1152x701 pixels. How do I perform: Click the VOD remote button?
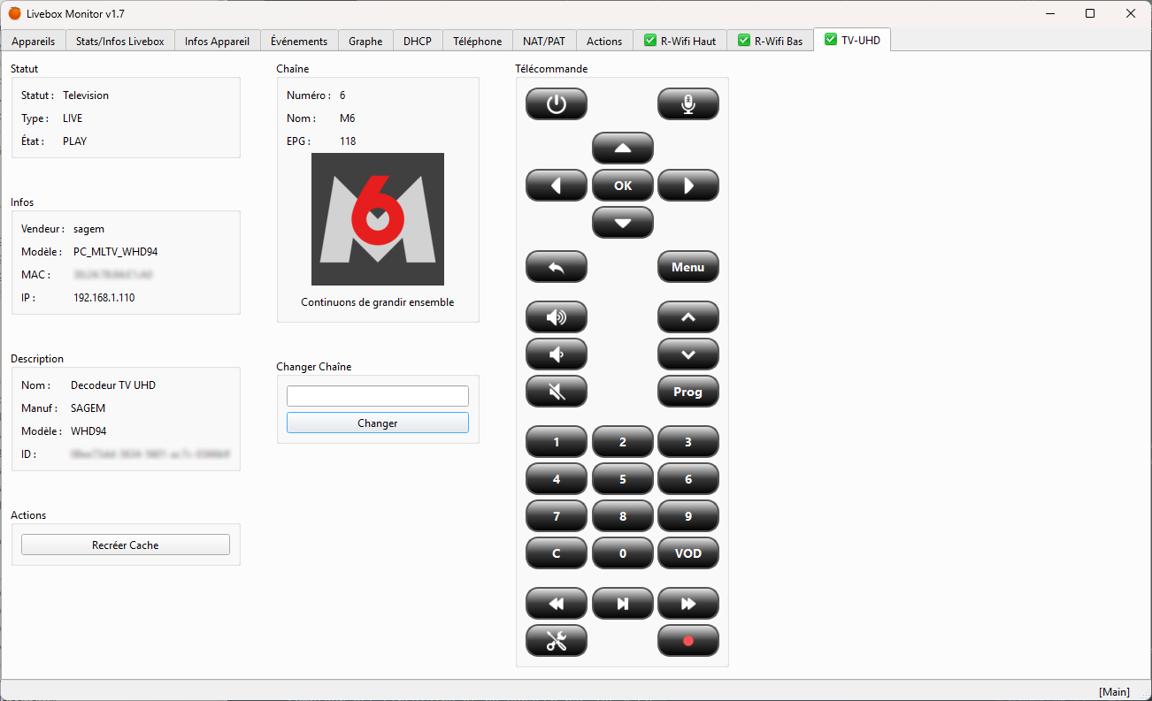pyautogui.click(x=688, y=553)
